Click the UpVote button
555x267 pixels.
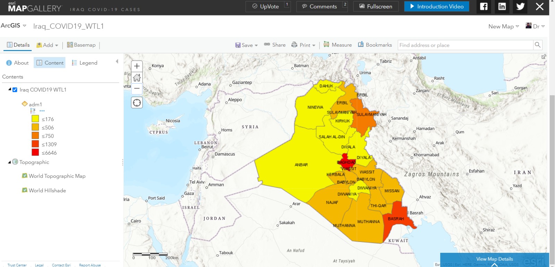tap(268, 6)
